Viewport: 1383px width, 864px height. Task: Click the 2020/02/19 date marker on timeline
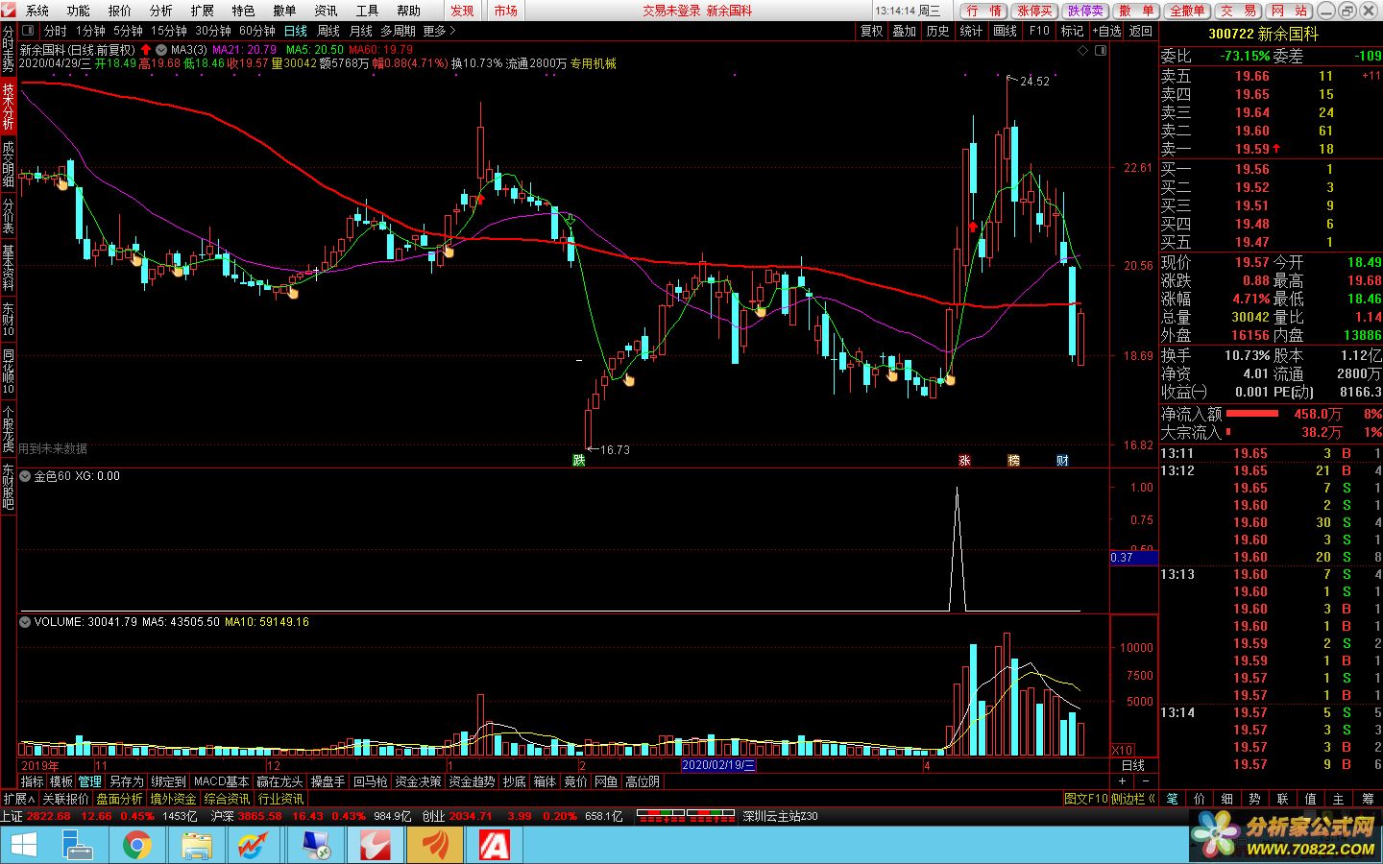[718, 765]
